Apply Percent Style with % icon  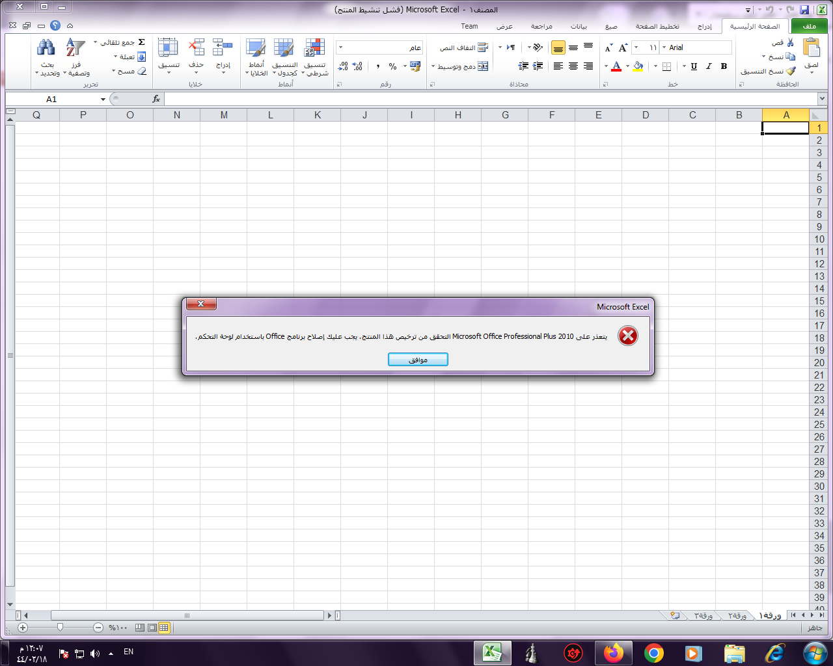click(392, 66)
